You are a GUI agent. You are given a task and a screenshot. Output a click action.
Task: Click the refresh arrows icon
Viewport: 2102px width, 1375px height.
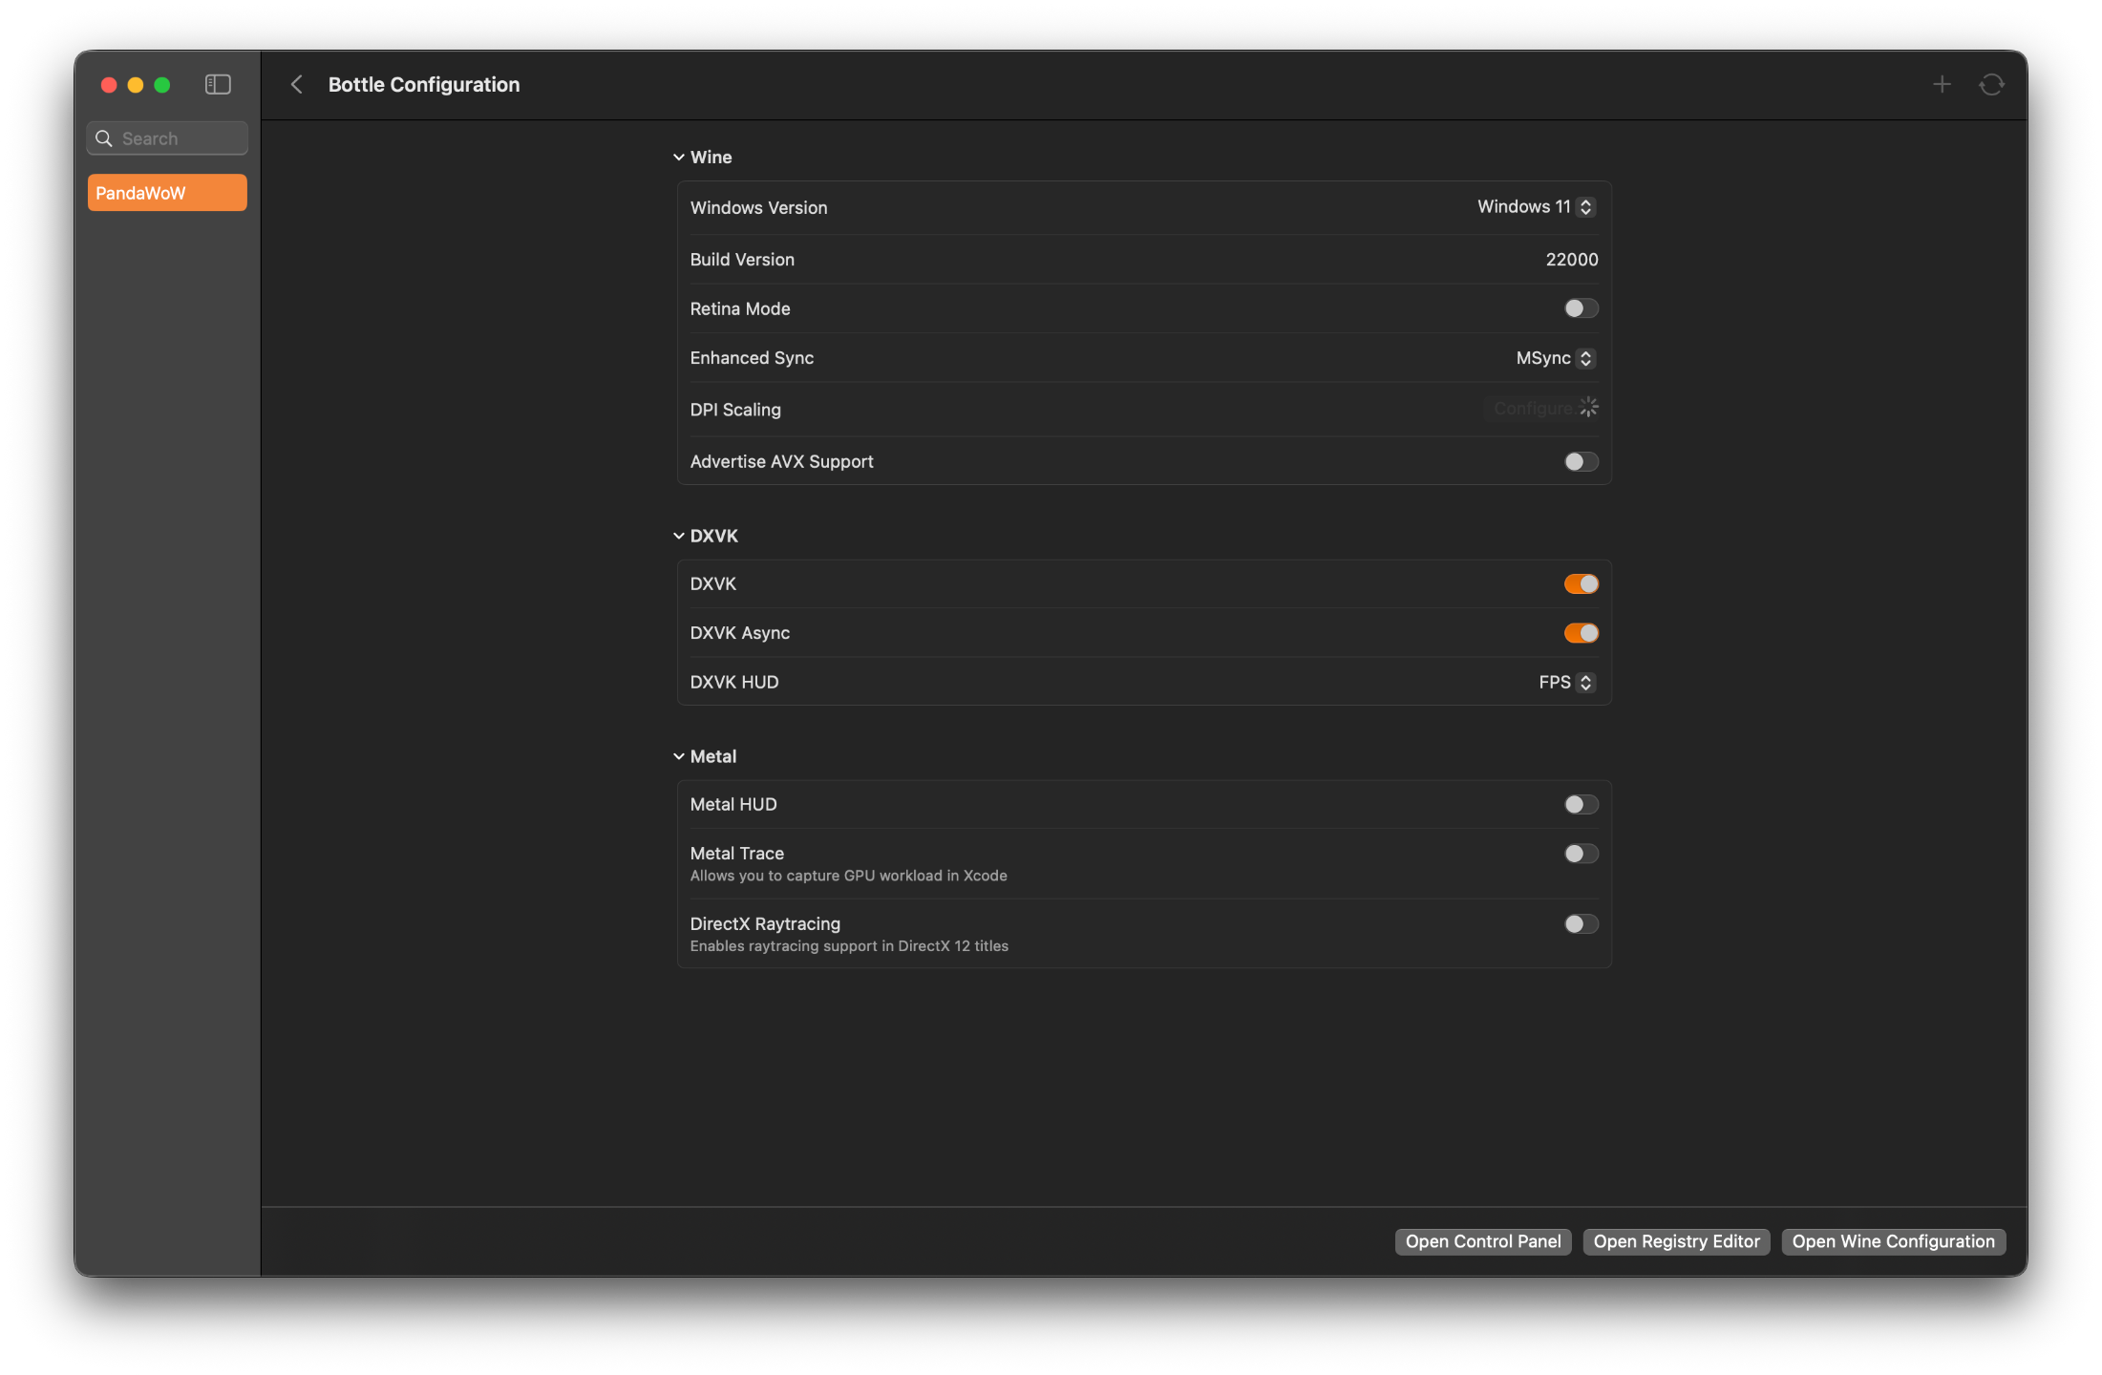coord(1991,85)
